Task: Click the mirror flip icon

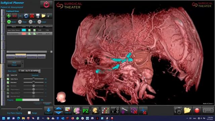Action: tap(20, 16)
